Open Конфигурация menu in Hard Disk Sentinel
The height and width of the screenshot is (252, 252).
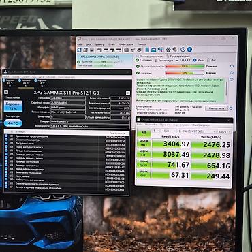pos(127,44)
